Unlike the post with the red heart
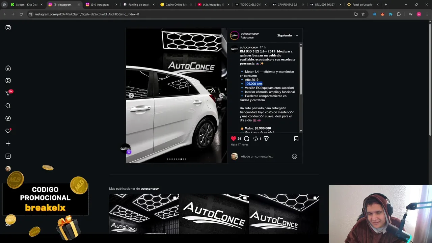Screen dimensions: 432x243 tap(234, 139)
